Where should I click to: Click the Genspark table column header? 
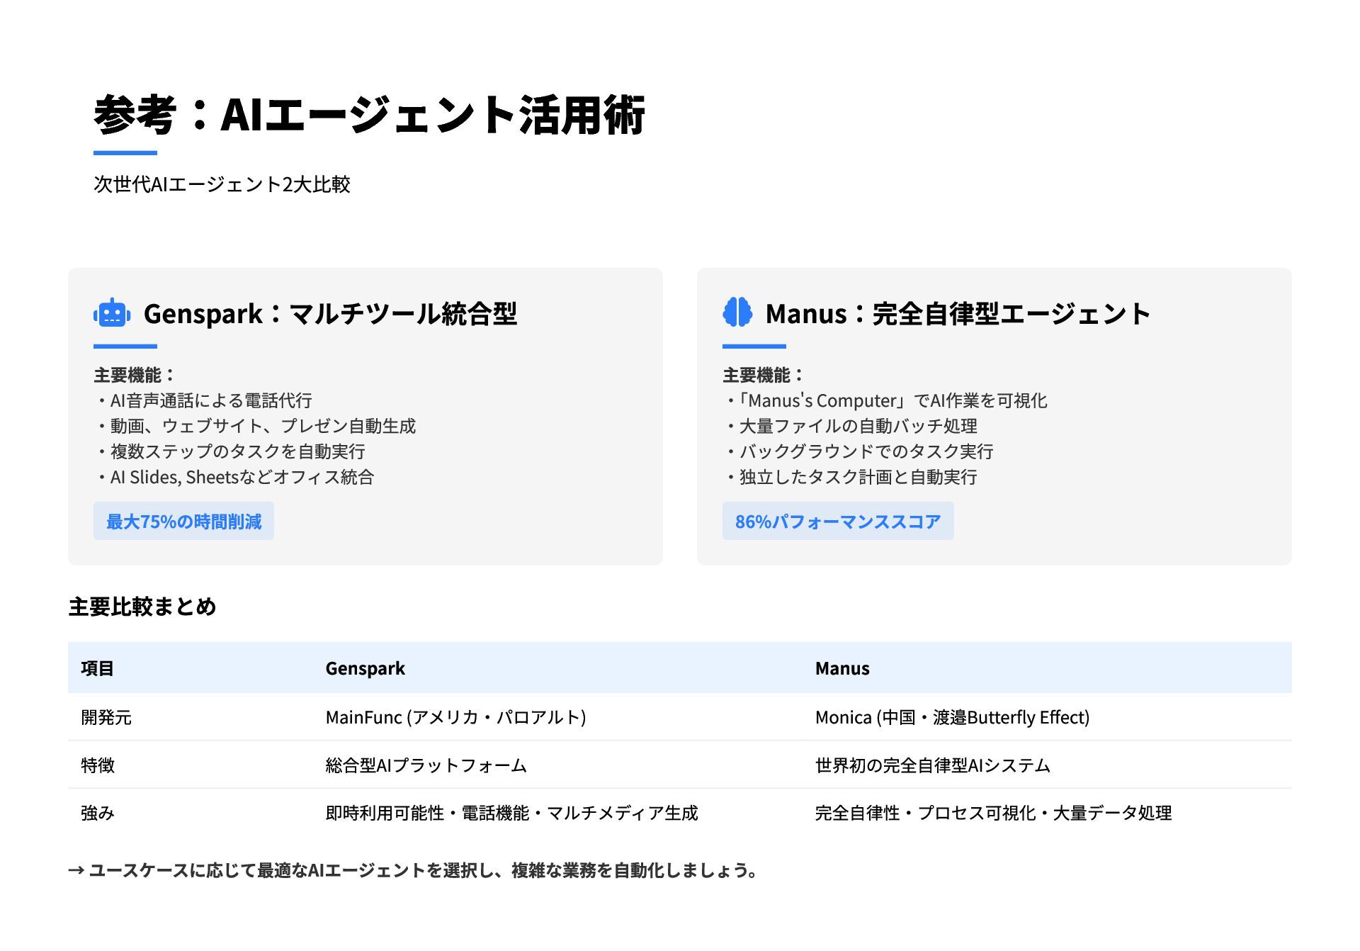(x=365, y=668)
